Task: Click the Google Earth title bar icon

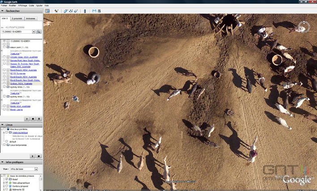Action: click(2, 2)
